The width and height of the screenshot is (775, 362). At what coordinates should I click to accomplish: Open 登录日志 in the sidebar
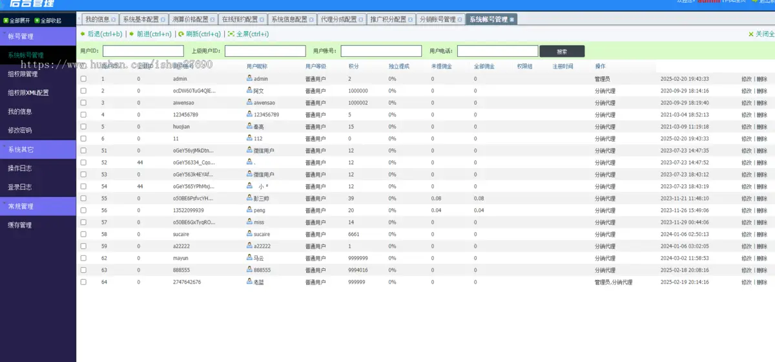(x=20, y=187)
